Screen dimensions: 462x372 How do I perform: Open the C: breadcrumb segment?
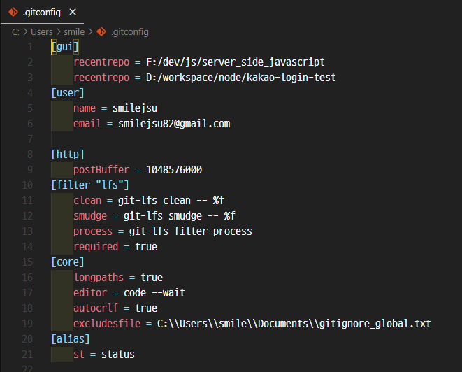pyautogui.click(x=15, y=32)
